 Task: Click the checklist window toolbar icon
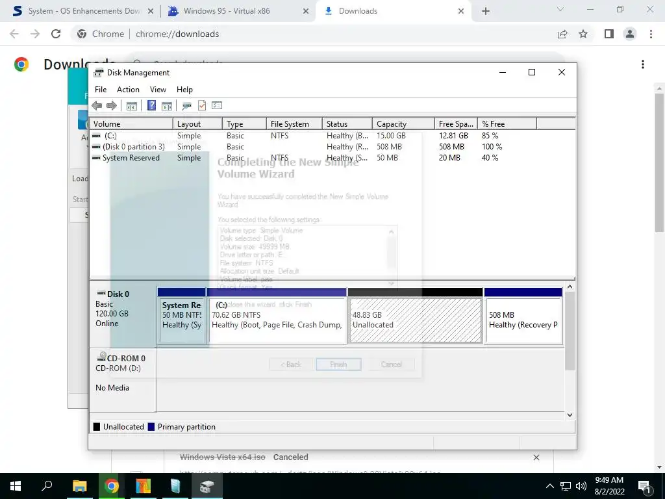[217, 105]
